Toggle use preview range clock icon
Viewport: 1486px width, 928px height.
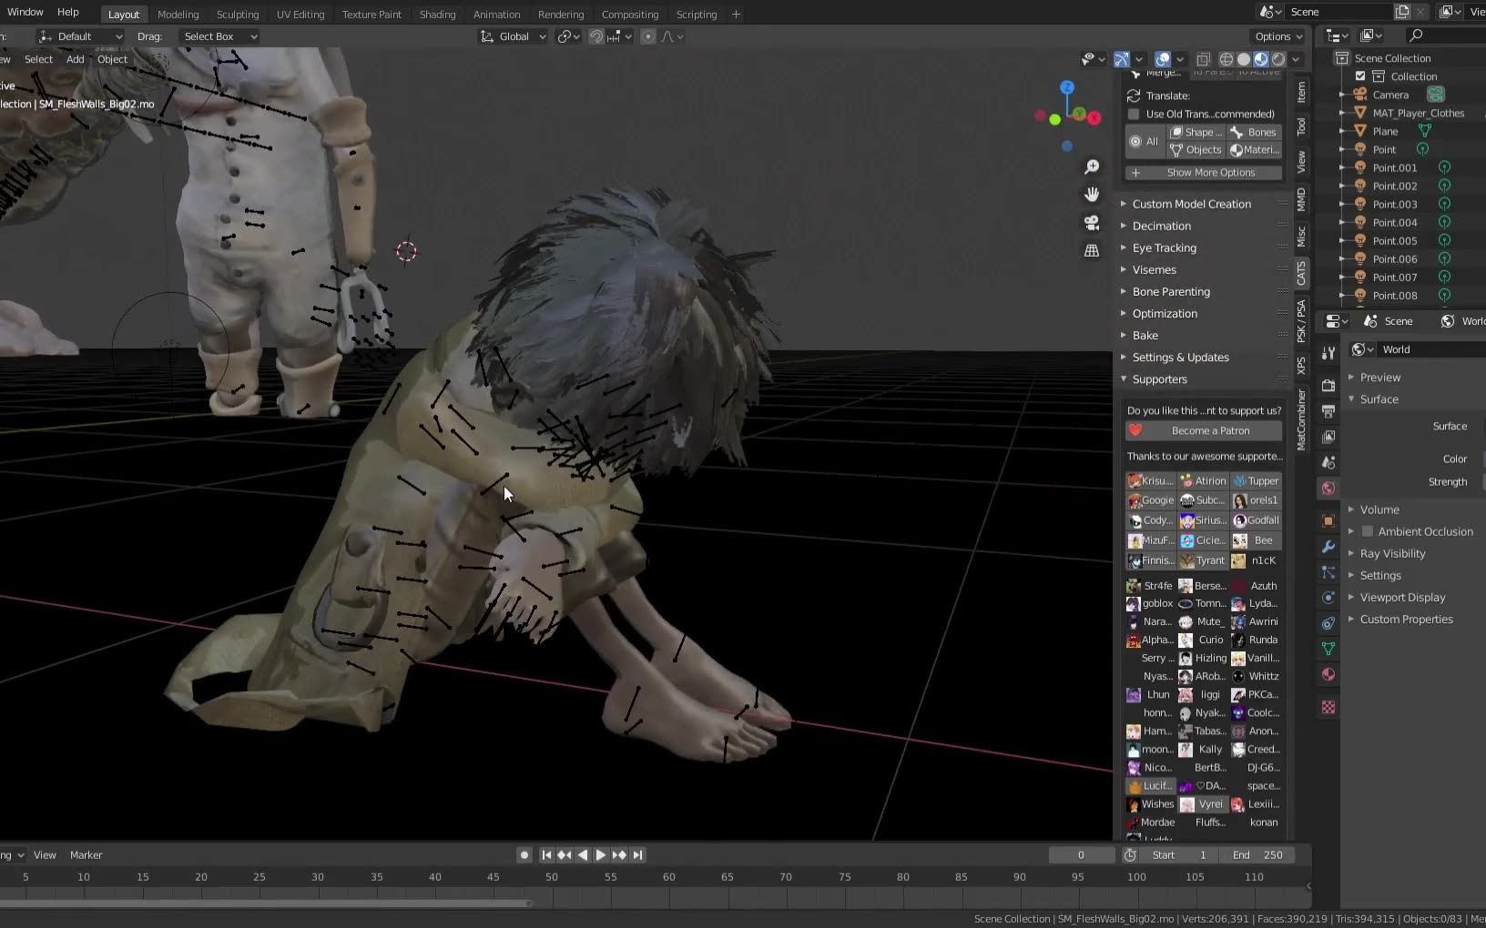pyautogui.click(x=1130, y=855)
